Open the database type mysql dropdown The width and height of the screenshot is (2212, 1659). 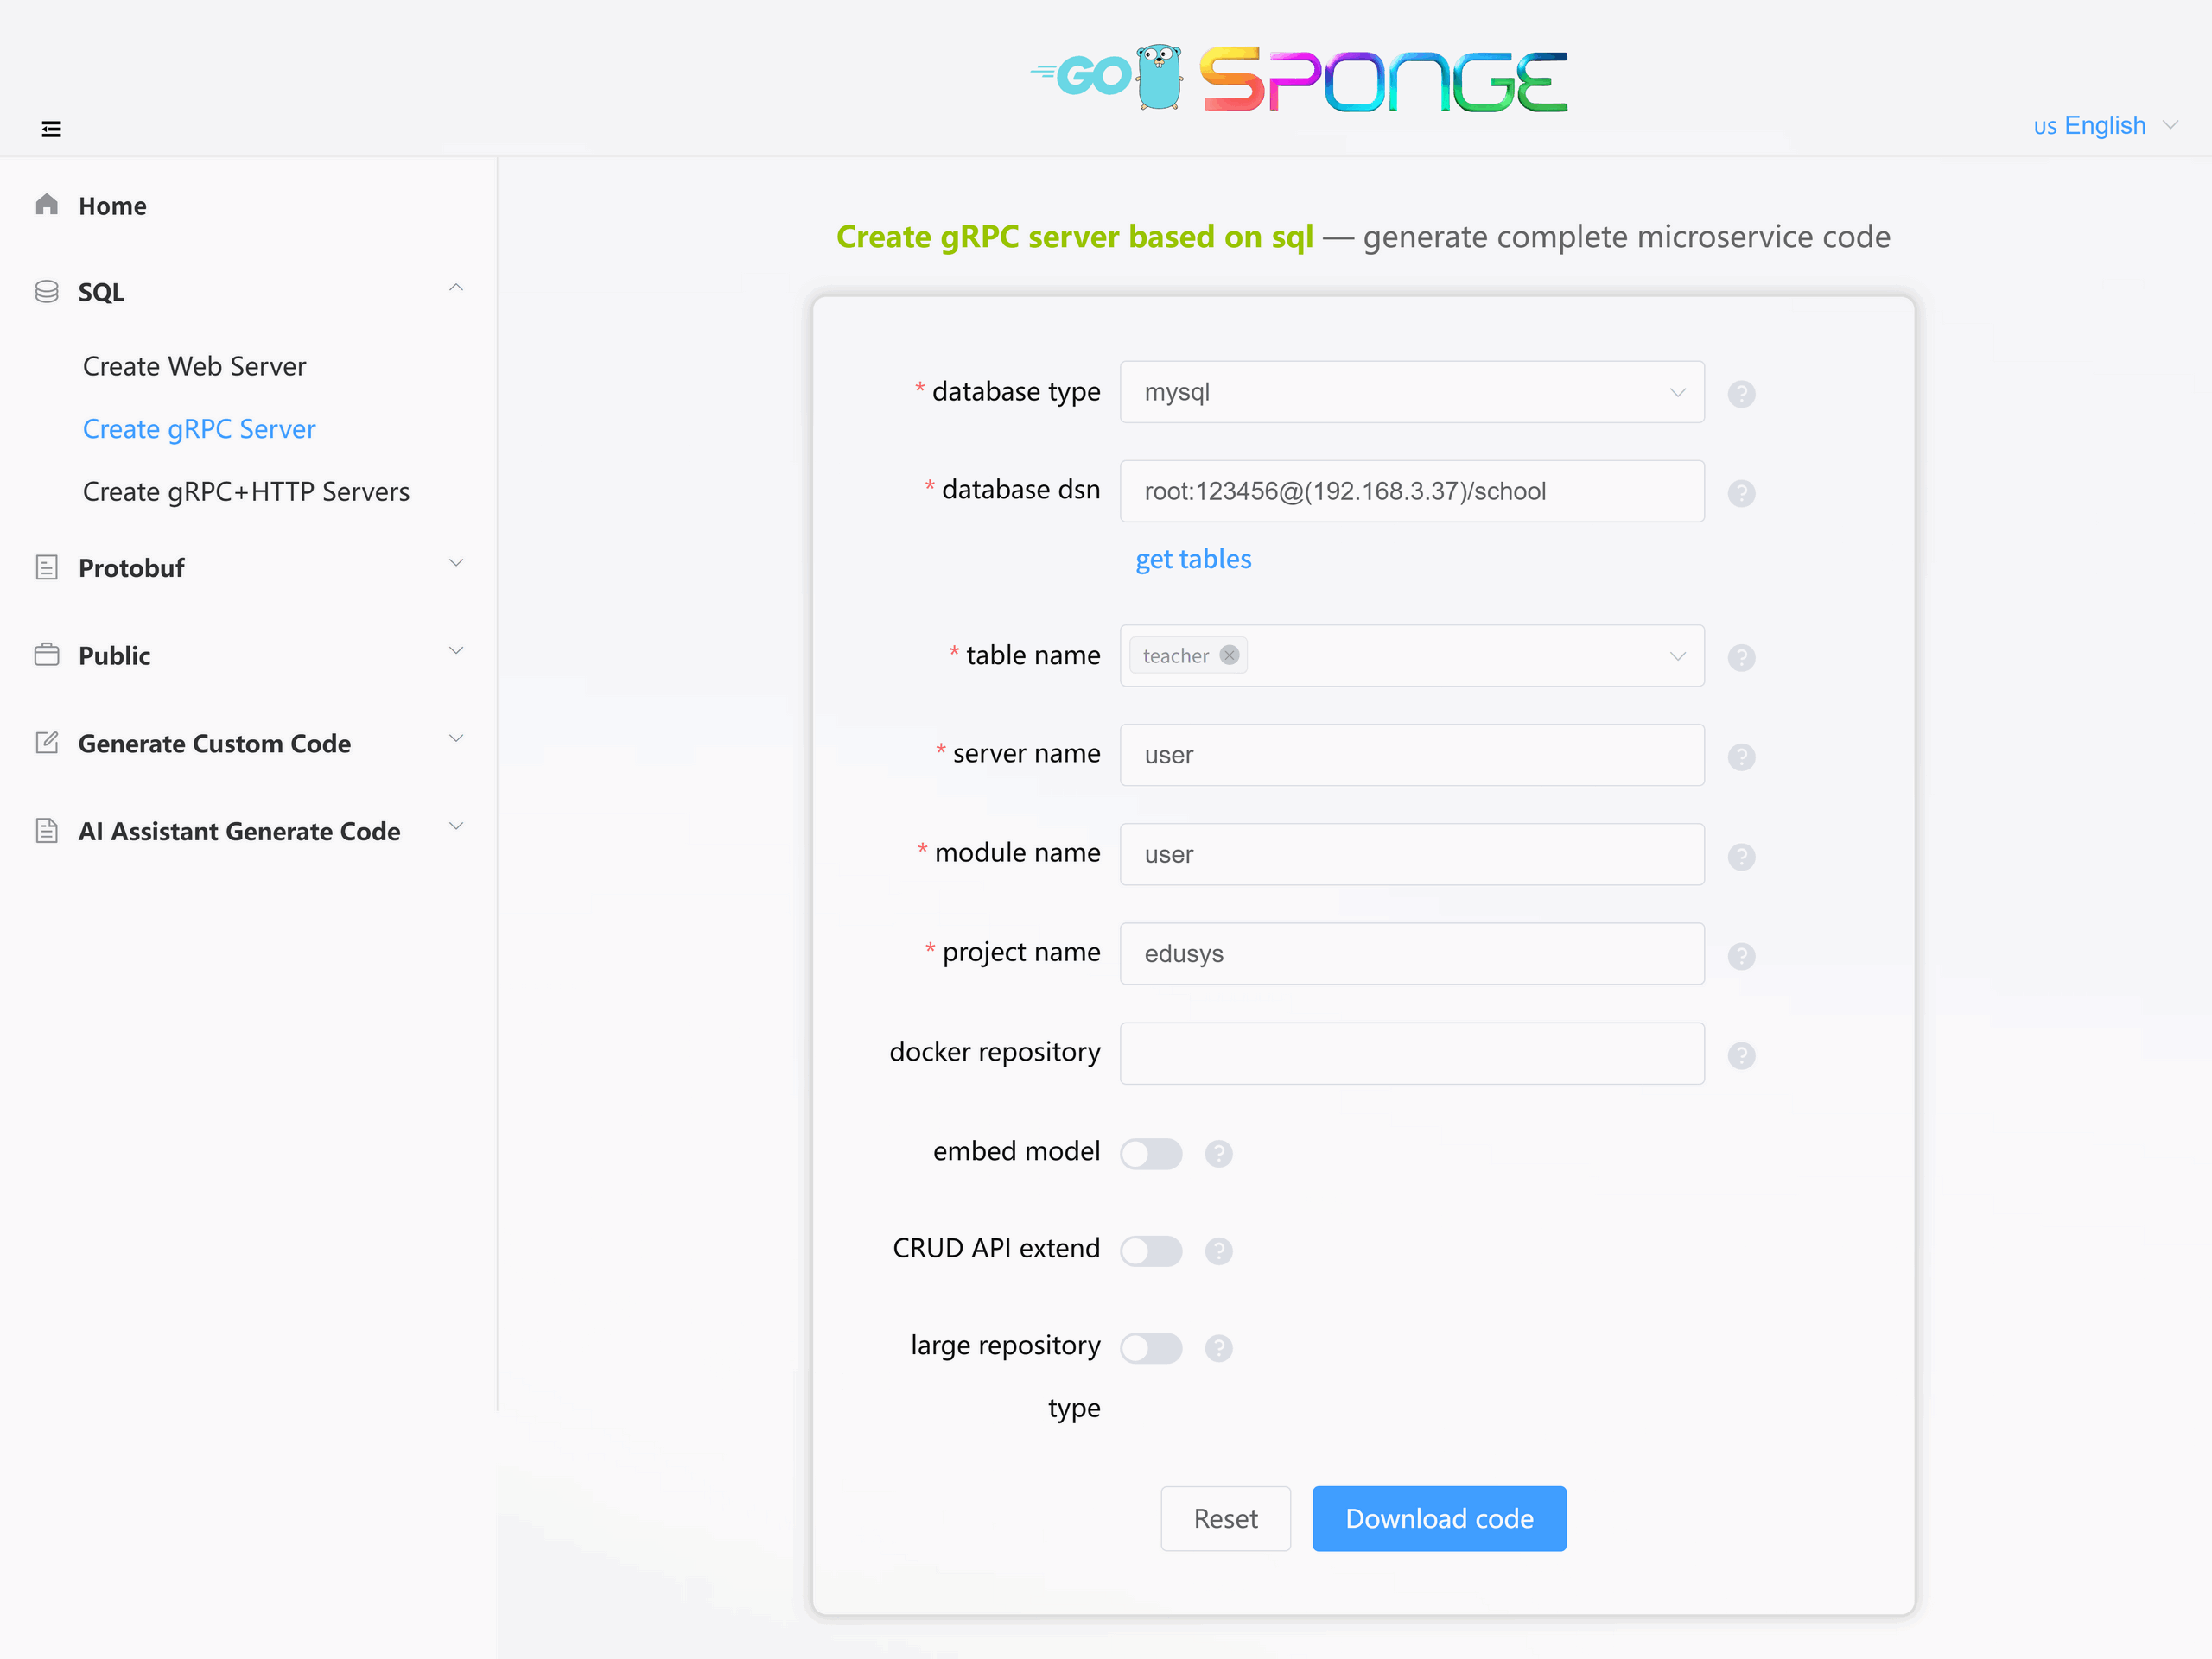coord(1411,392)
